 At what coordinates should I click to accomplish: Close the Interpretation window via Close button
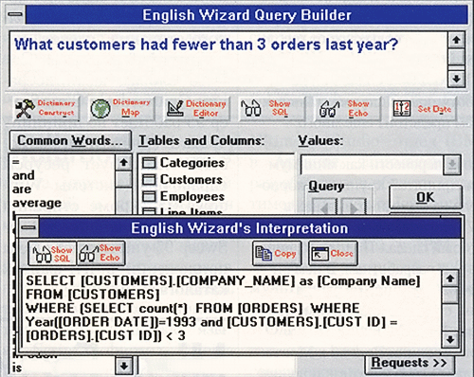(333, 254)
